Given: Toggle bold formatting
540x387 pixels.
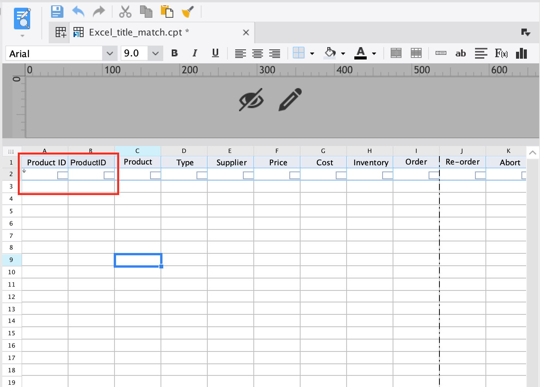Looking at the screenshot, I should point(174,53).
